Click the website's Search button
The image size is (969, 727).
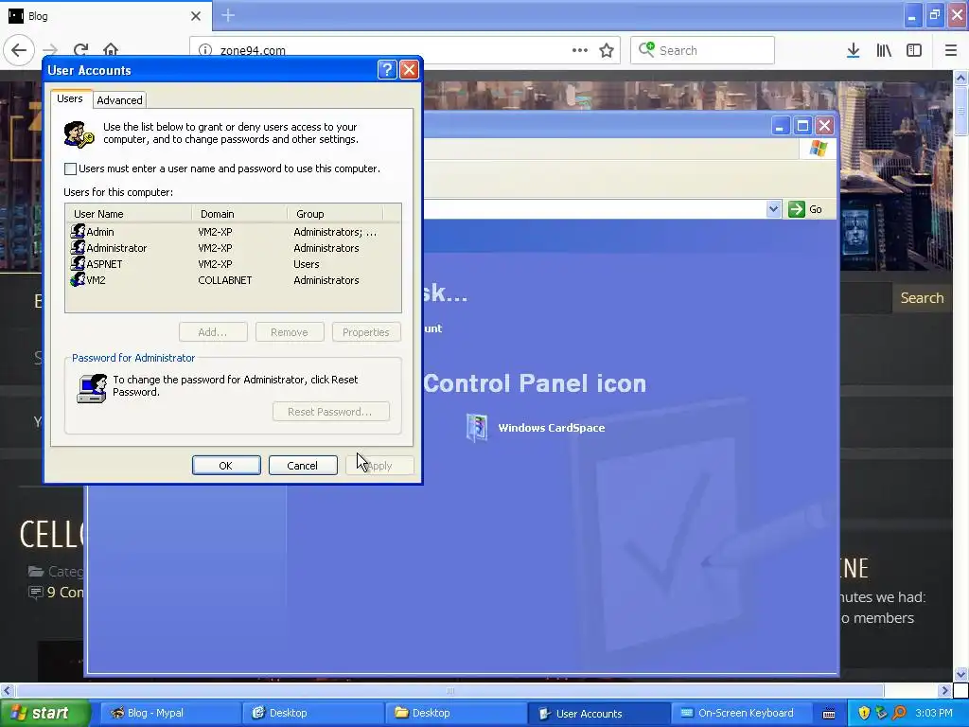tap(922, 298)
